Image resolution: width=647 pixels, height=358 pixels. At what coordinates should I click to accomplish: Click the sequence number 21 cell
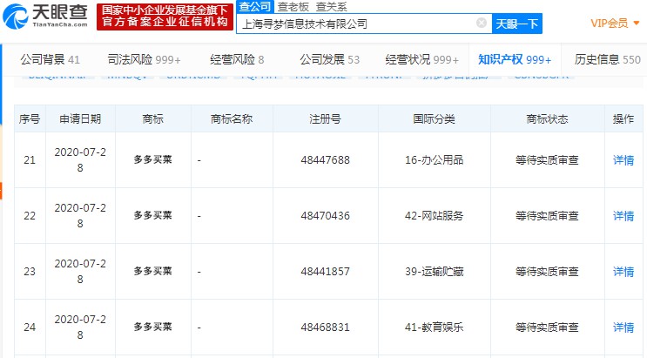[x=30, y=159]
